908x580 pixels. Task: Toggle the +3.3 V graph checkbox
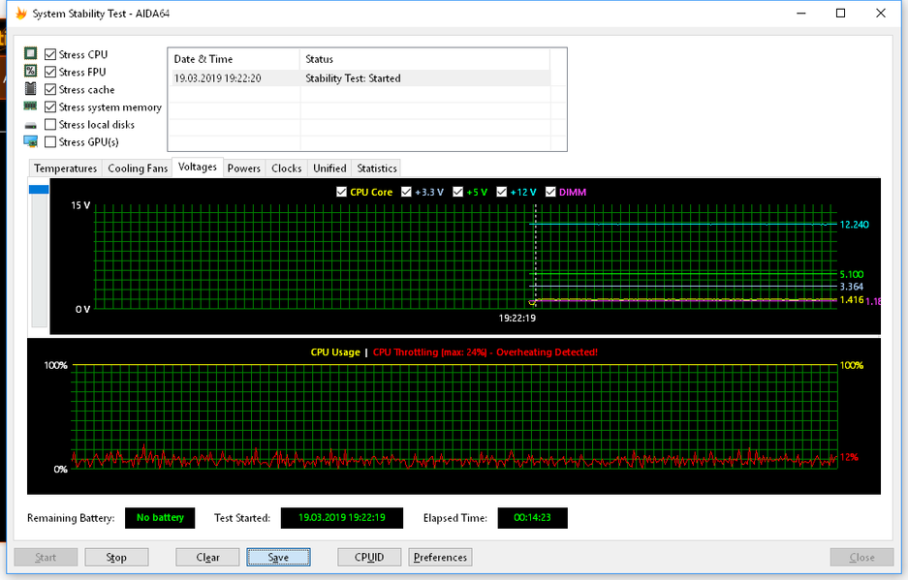[406, 192]
